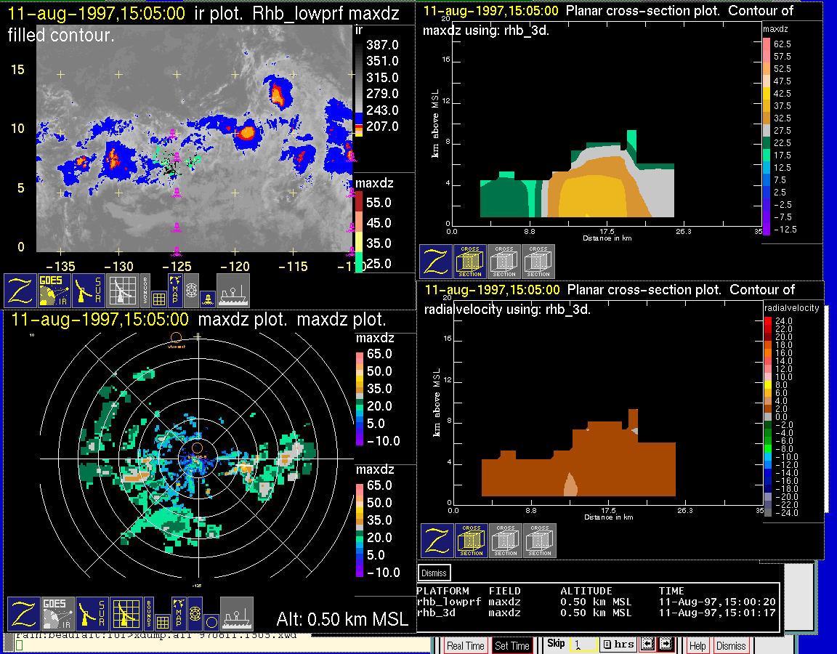Toggle the buoy marker icon in top toolbar
Image resolution: width=837 pixels, height=654 pixels.
(207, 297)
